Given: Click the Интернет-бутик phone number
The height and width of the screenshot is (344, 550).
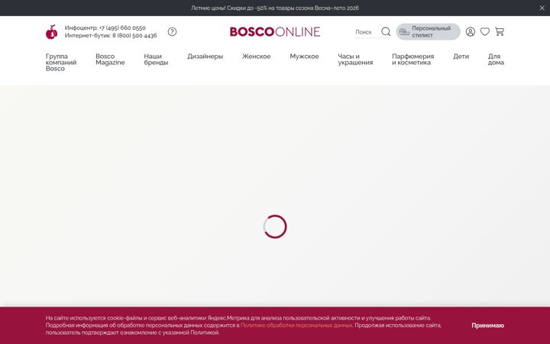Looking at the screenshot, I should [134, 35].
